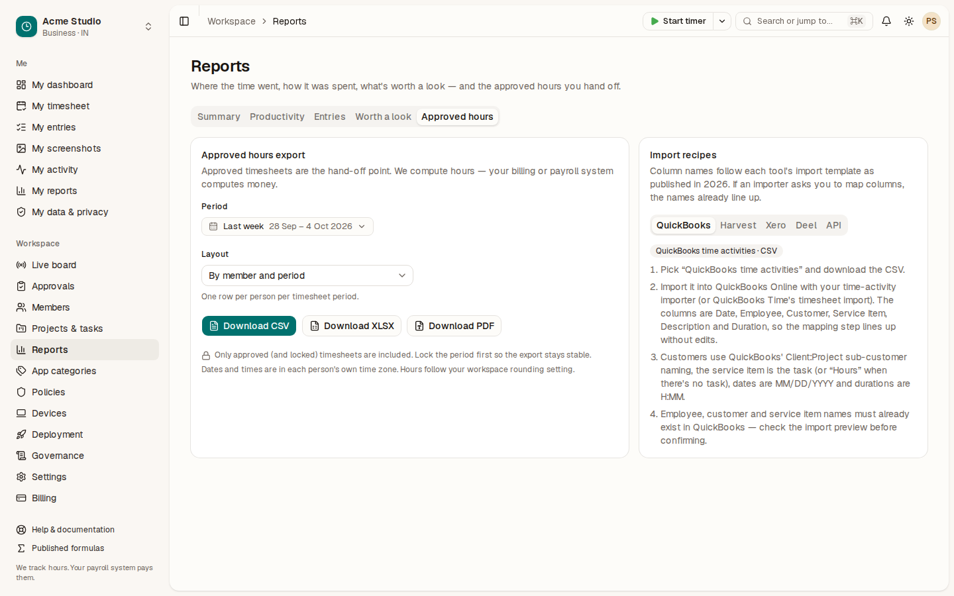View My activity page
Image resolution: width=954 pixels, height=596 pixels.
click(85, 170)
